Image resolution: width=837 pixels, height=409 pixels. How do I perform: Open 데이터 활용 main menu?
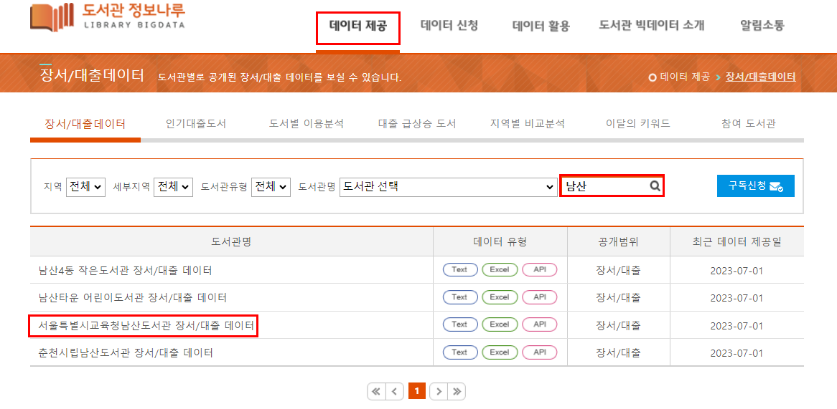coord(541,26)
